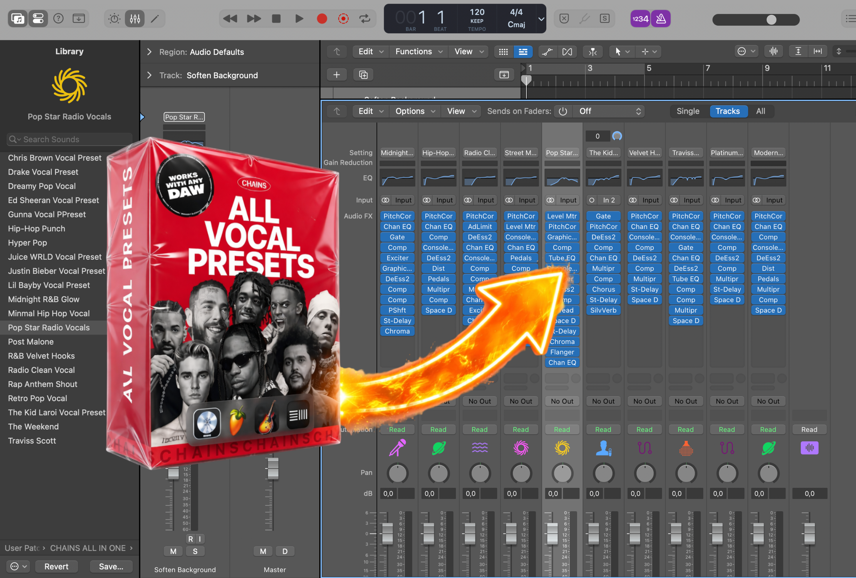Toggle the 1234 count-in button
The image size is (856, 578).
tap(640, 18)
